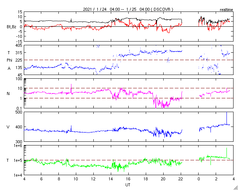
Task: Click the '1e+6' tick on the temperature axis
Action: coord(18,145)
